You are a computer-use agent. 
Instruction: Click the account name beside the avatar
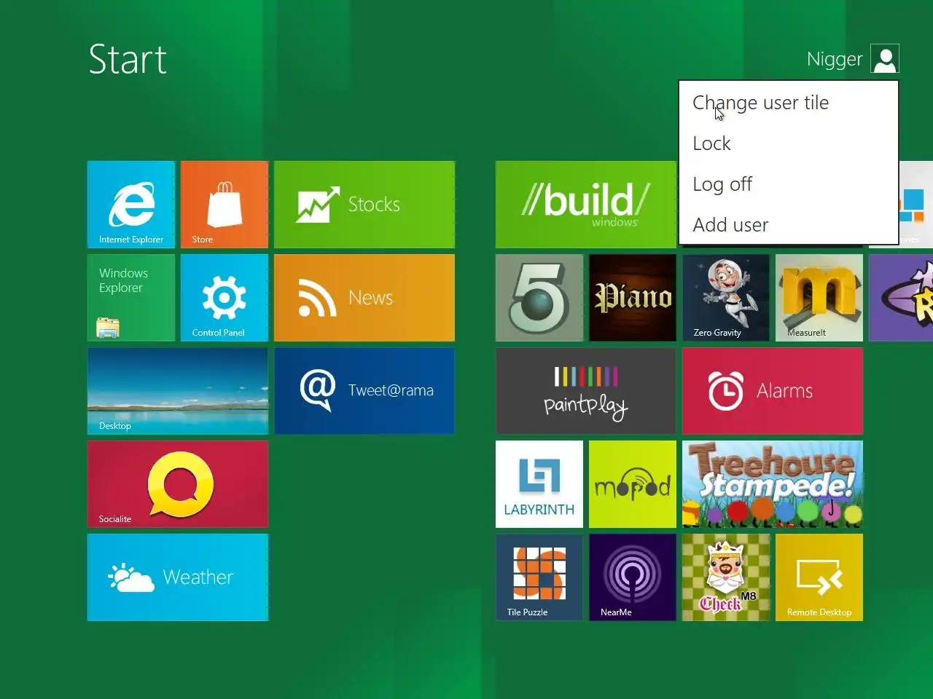835,60
